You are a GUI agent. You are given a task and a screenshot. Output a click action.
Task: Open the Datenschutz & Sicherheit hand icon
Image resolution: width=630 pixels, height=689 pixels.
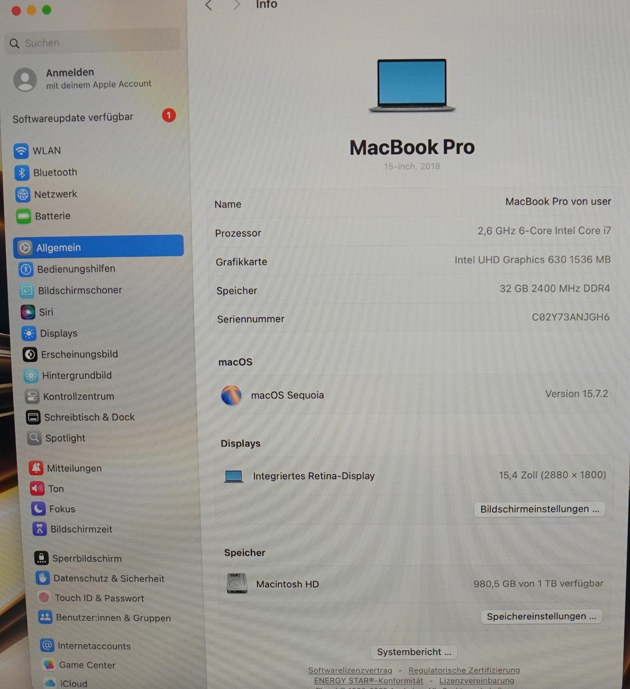[43, 578]
